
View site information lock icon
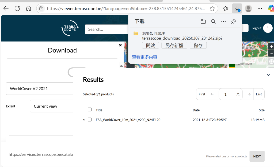point(41,8)
